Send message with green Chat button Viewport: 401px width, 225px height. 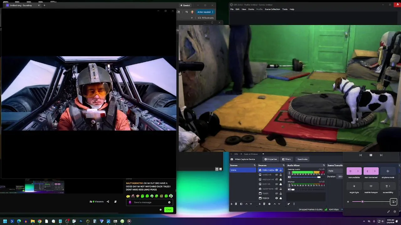click(x=169, y=210)
